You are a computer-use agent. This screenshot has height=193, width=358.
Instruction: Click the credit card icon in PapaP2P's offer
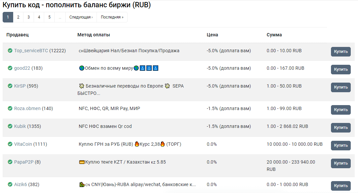click(82, 162)
